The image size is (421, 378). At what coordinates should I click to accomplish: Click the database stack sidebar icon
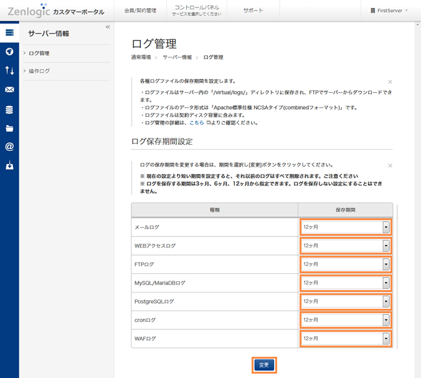(9, 109)
